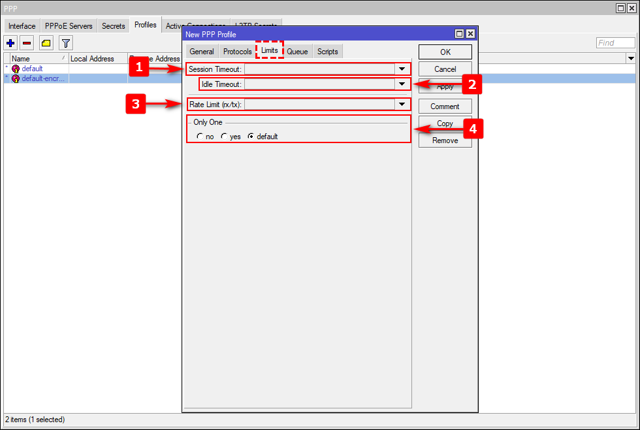
Task: Expand the Rate Limit (rx/tx) dropdown arrow
Action: 402,105
